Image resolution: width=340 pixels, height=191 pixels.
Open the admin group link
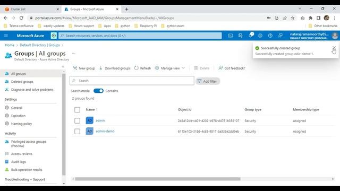point(100,120)
